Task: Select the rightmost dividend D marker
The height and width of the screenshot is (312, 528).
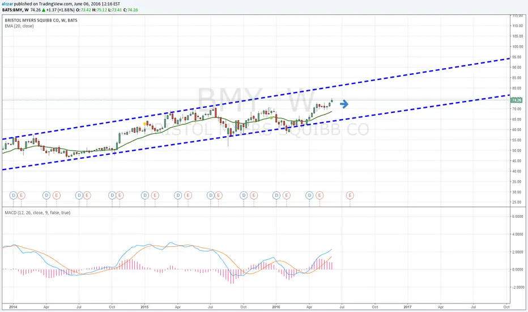Action: [x=309, y=195]
